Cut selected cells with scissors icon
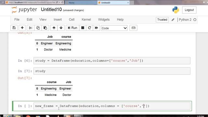The height and width of the screenshot is (117, 208). (x=31, y=28)
